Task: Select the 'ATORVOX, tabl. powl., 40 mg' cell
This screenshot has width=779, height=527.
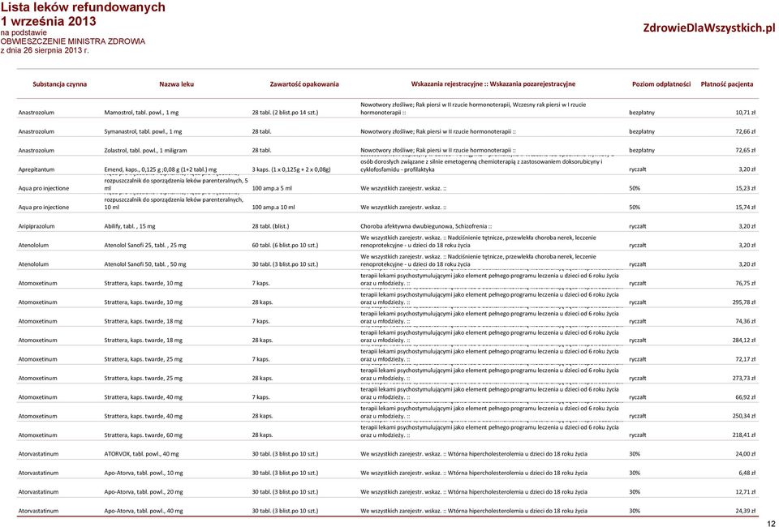Action: (141, 454)
